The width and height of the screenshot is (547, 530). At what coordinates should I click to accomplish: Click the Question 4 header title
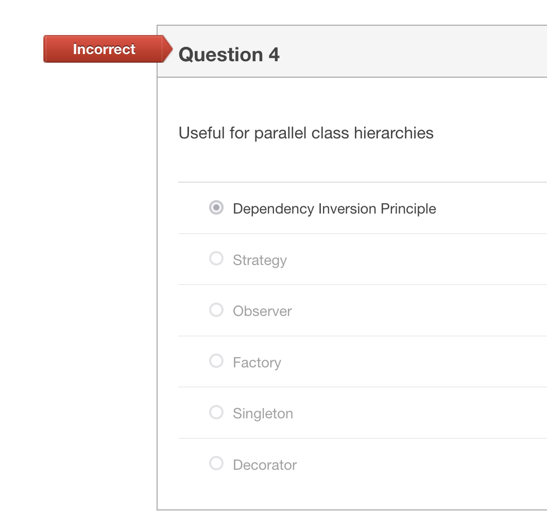(229, 55)
